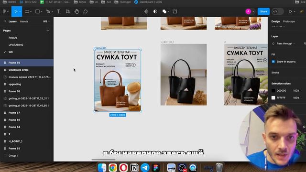Viewport: 306px width, 172px height.
Task: Switch to the Layers tab
Action: [12, 21]
